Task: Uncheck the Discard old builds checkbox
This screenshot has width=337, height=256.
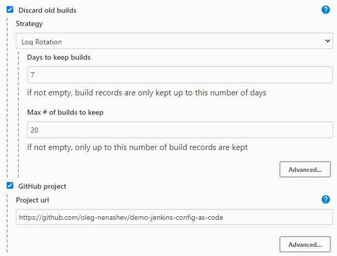Action: pos(10,10)
